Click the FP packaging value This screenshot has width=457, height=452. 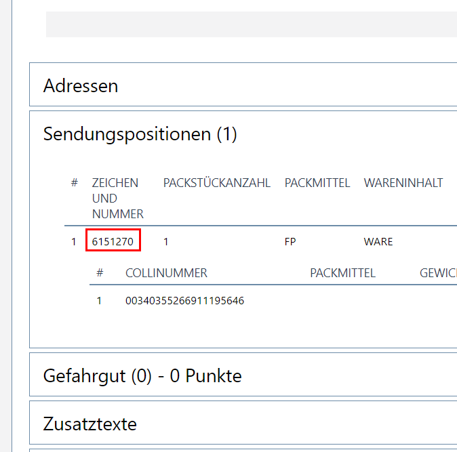click(290, 242)
